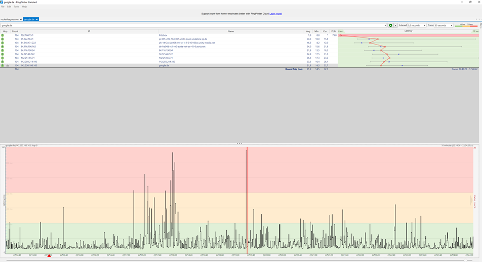The image size is (482, 262).
Task: Toggle checkmark on google.de tab
Action: 37,19
